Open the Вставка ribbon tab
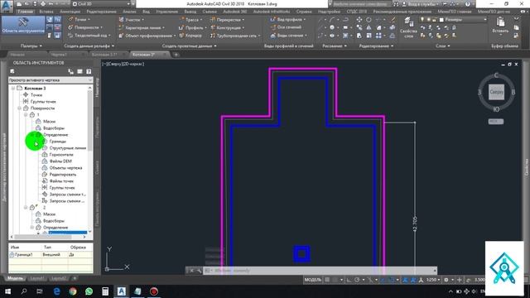The width and height of the screenshot is (530, 298). pos(46,12)
